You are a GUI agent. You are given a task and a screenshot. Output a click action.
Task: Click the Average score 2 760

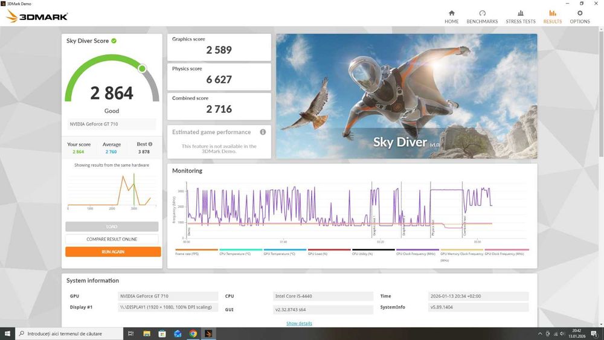pos(111,152)
